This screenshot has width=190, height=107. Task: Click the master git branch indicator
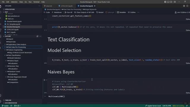click(x=5, y=106)
